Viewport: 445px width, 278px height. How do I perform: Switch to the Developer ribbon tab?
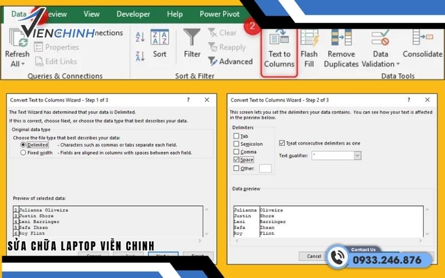click(133, 14)
